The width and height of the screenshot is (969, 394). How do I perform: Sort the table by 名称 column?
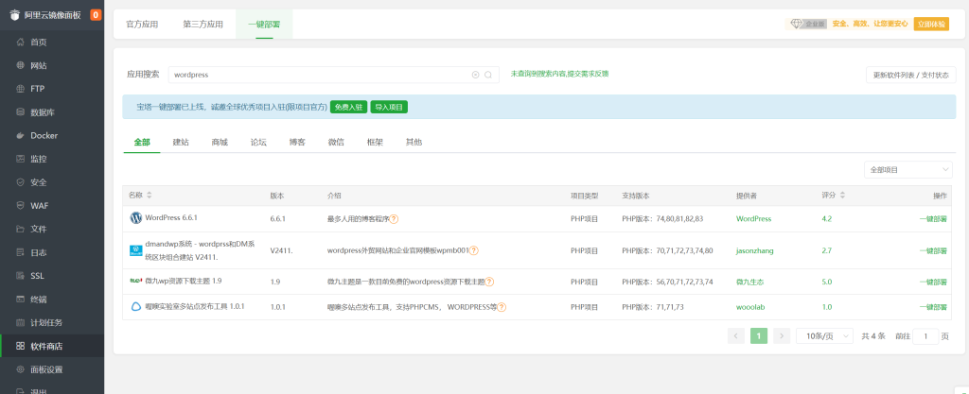click(x=149, y=195)
